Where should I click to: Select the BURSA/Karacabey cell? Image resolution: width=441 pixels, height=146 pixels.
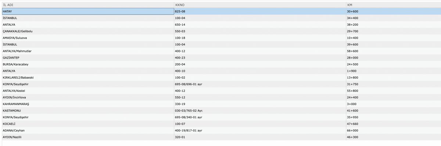[87, 64]
